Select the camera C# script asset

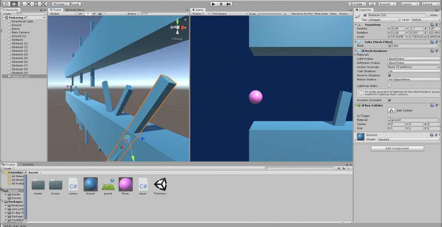tap(73, 186)
